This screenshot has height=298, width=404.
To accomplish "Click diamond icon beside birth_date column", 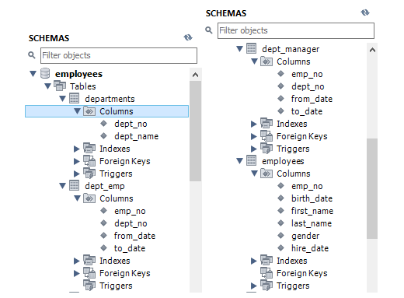I will click(281, 198).
